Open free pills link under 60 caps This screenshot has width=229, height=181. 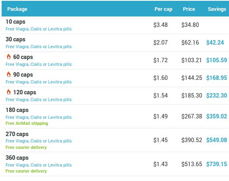[38, 64]
